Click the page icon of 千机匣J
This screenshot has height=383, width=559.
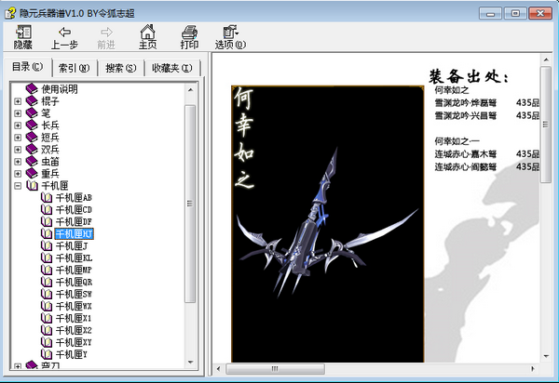point(47,246)
